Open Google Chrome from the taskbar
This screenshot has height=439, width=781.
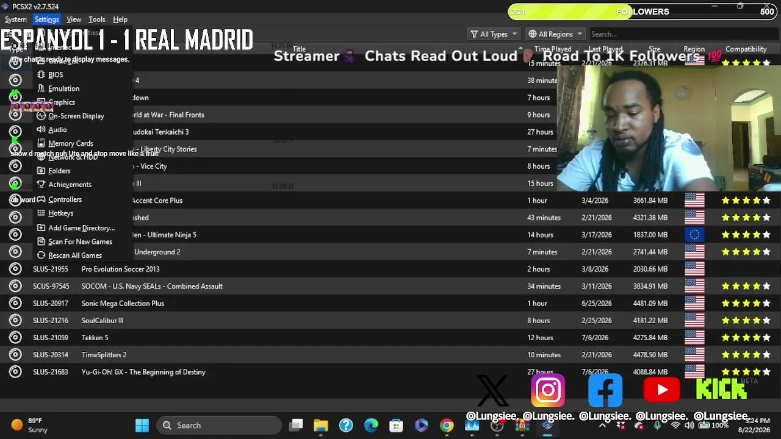point(447,426)
